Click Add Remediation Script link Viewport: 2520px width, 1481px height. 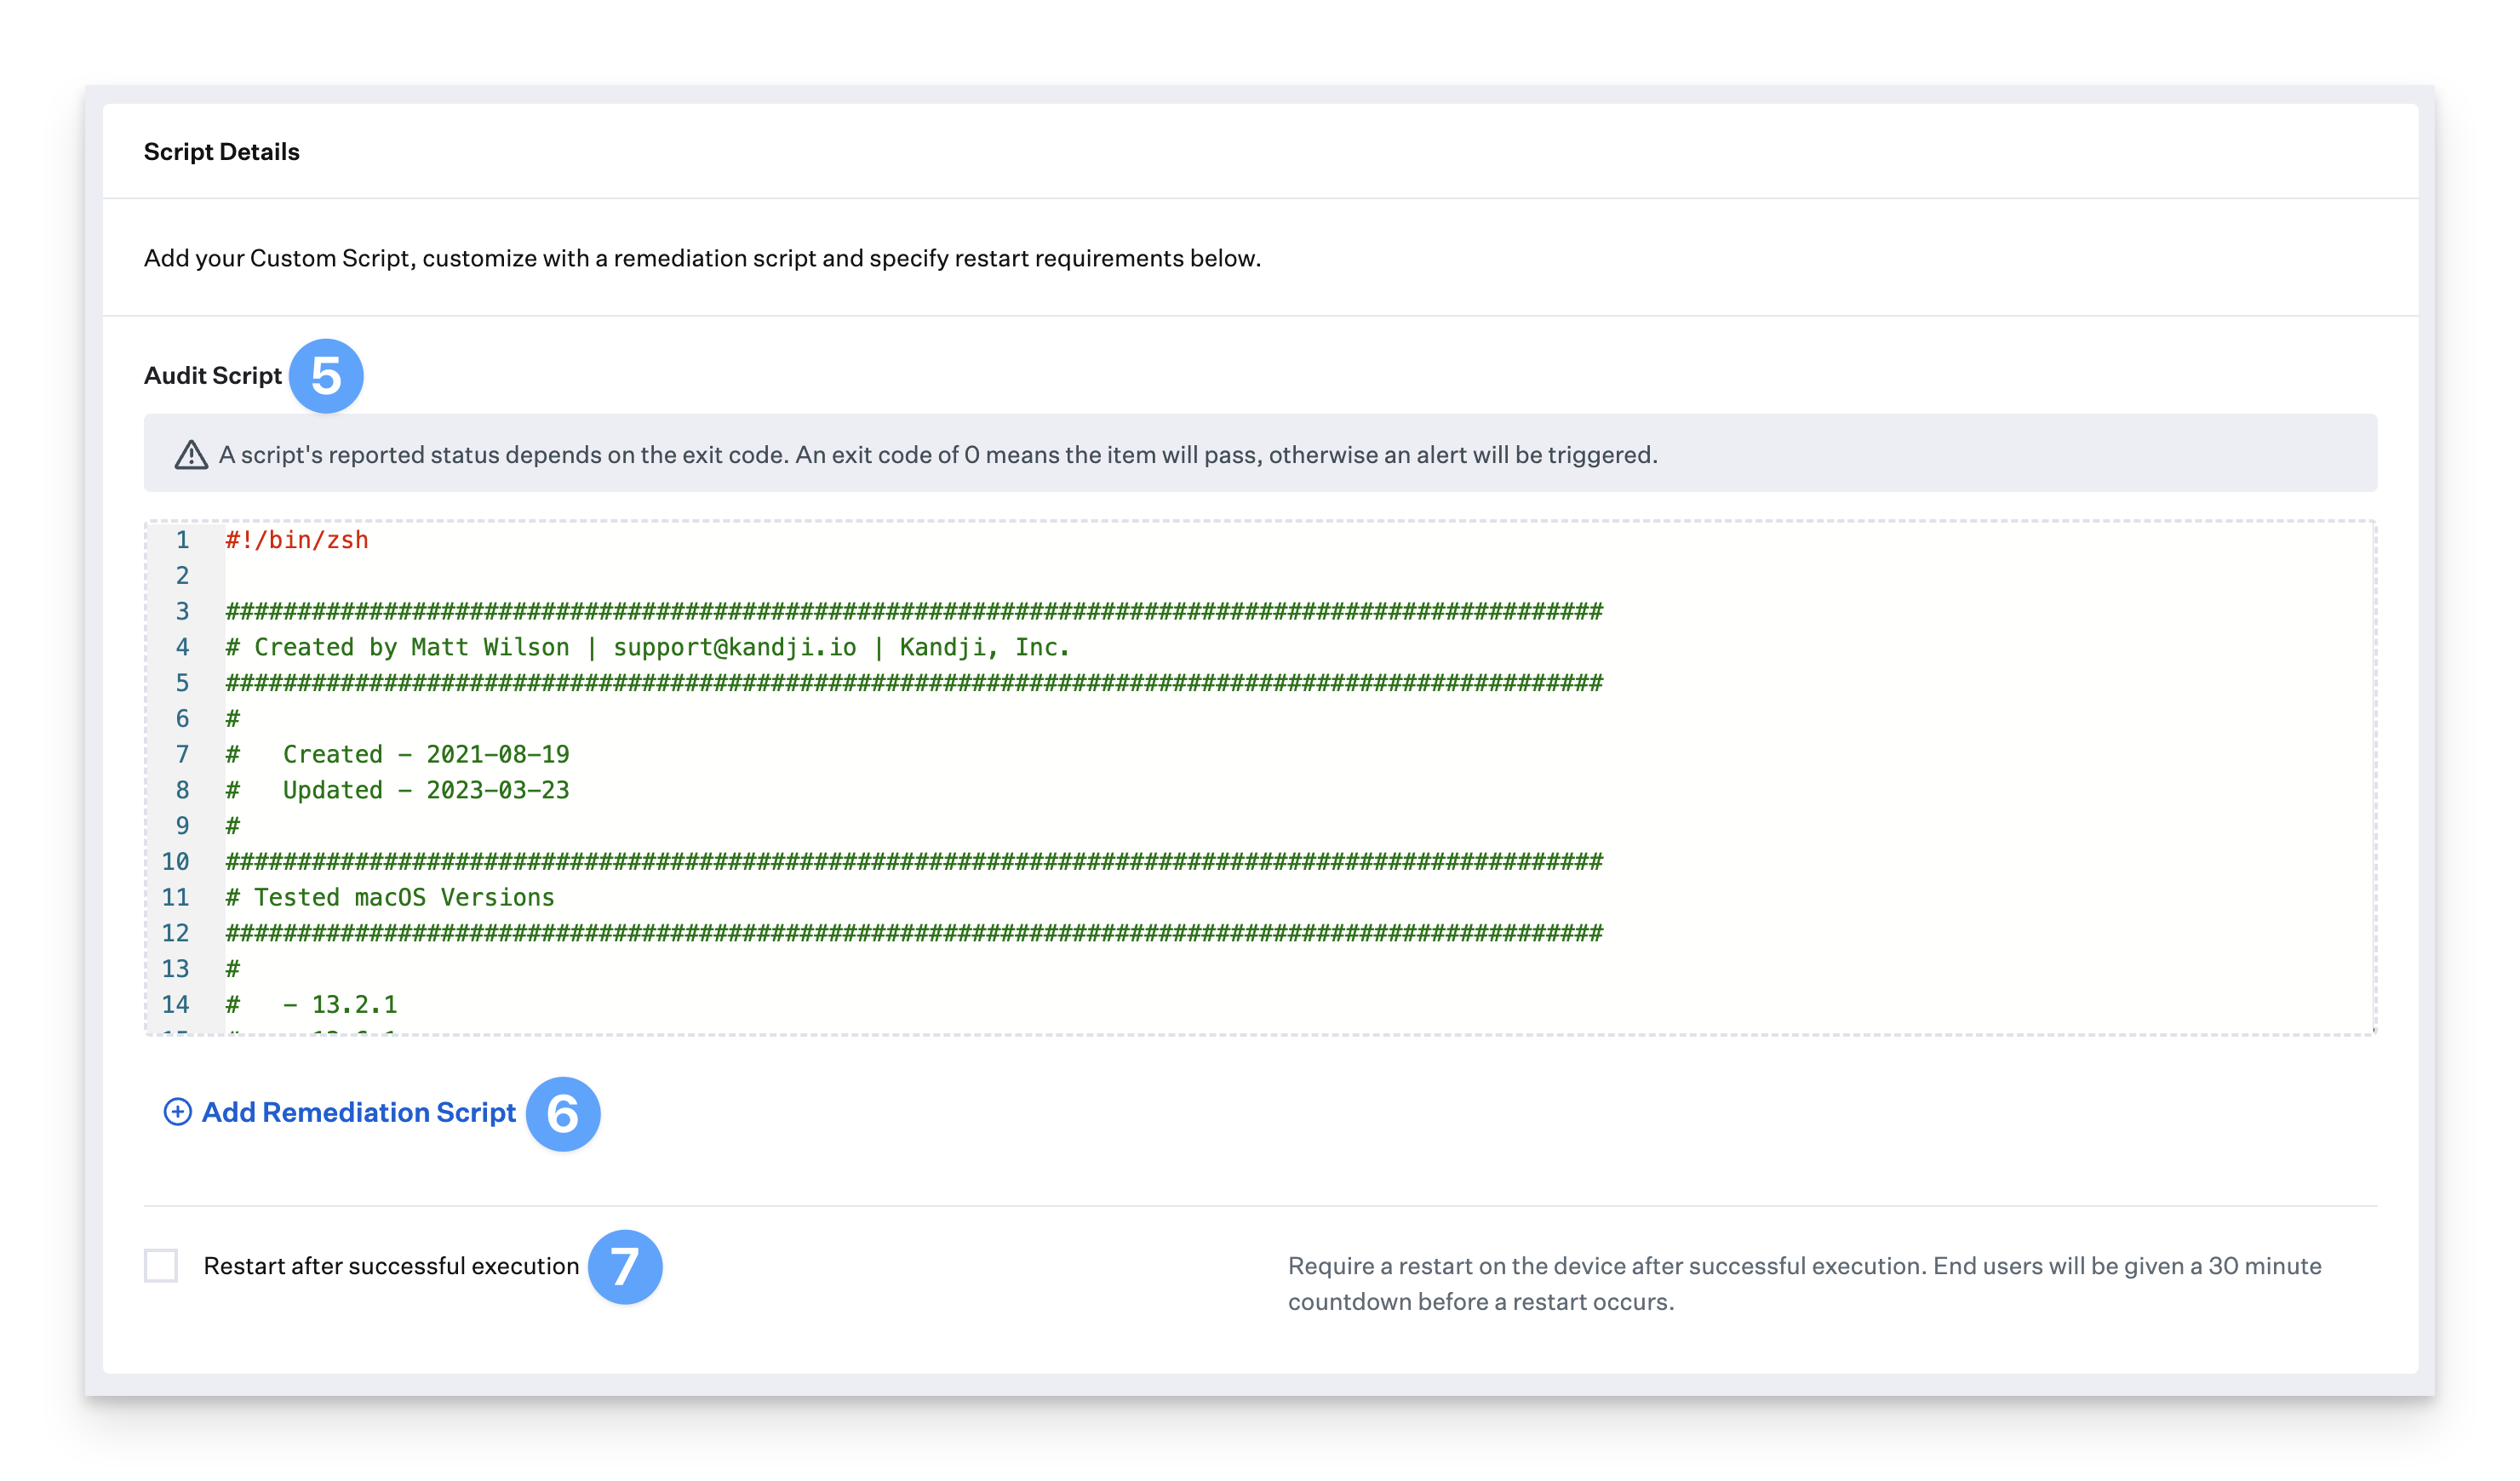point(358,1112)
